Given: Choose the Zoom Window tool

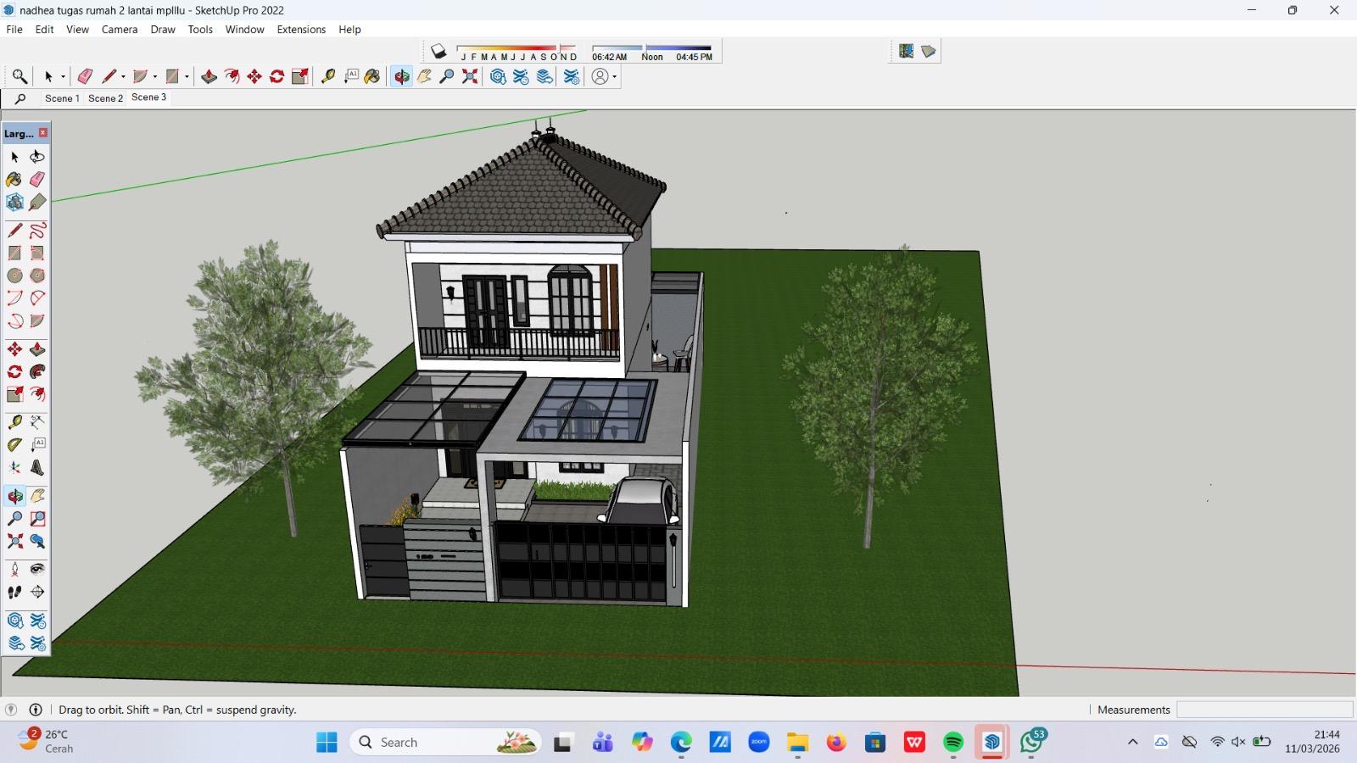Looking at the screenshot, I should tap(37, 519).
